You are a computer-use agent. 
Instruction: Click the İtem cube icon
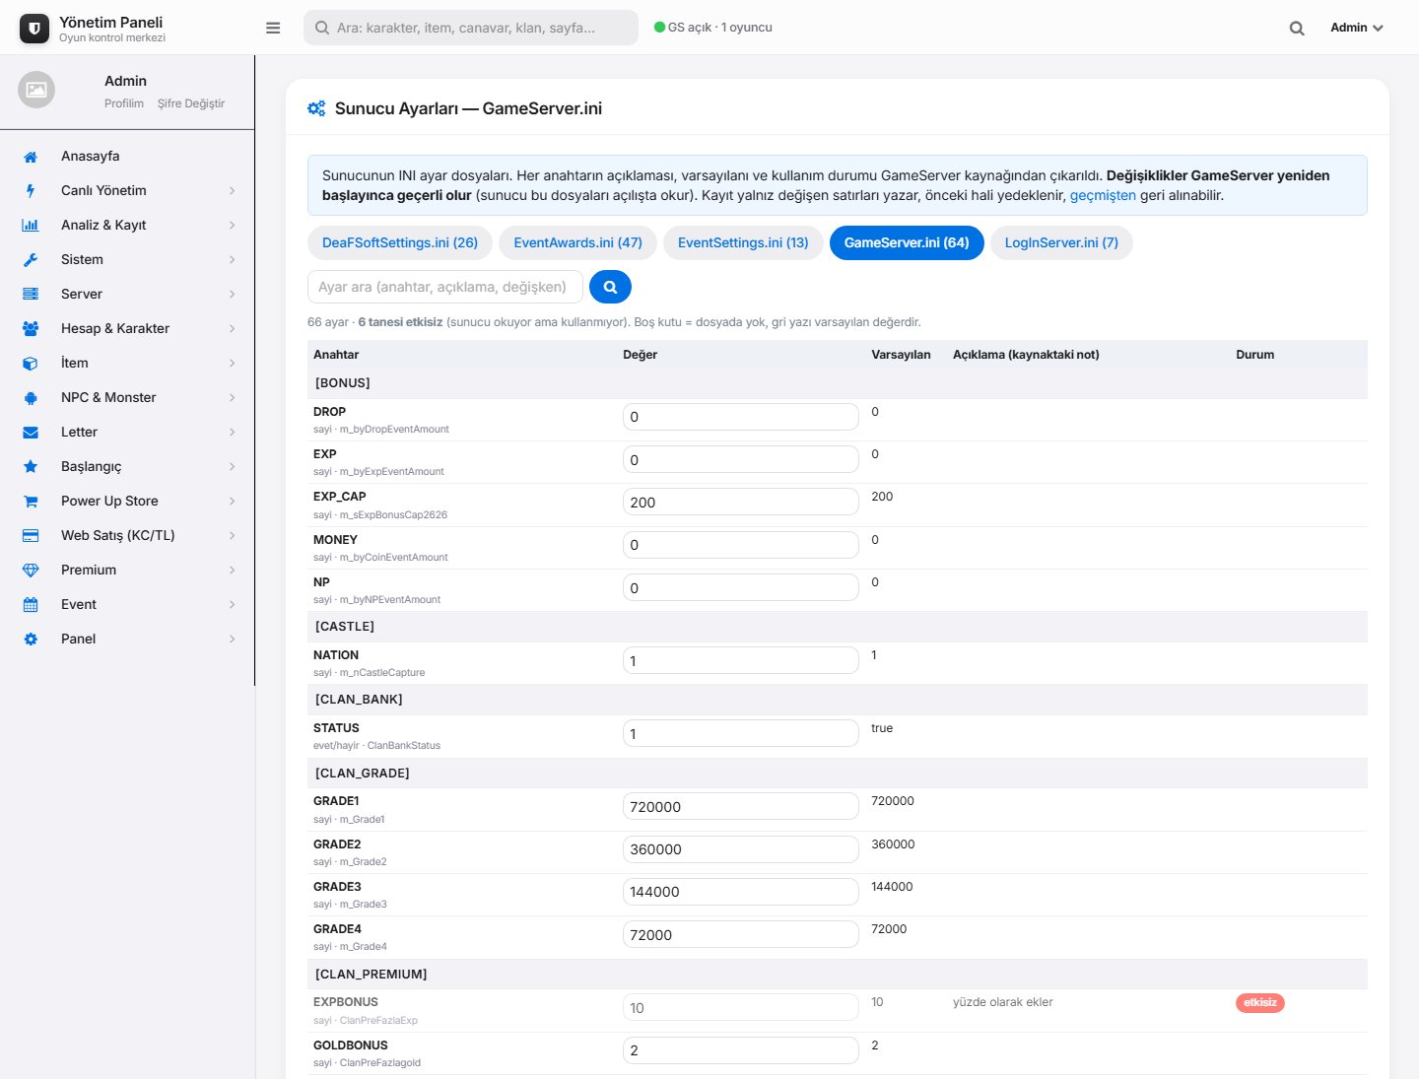tap(31, 364)
